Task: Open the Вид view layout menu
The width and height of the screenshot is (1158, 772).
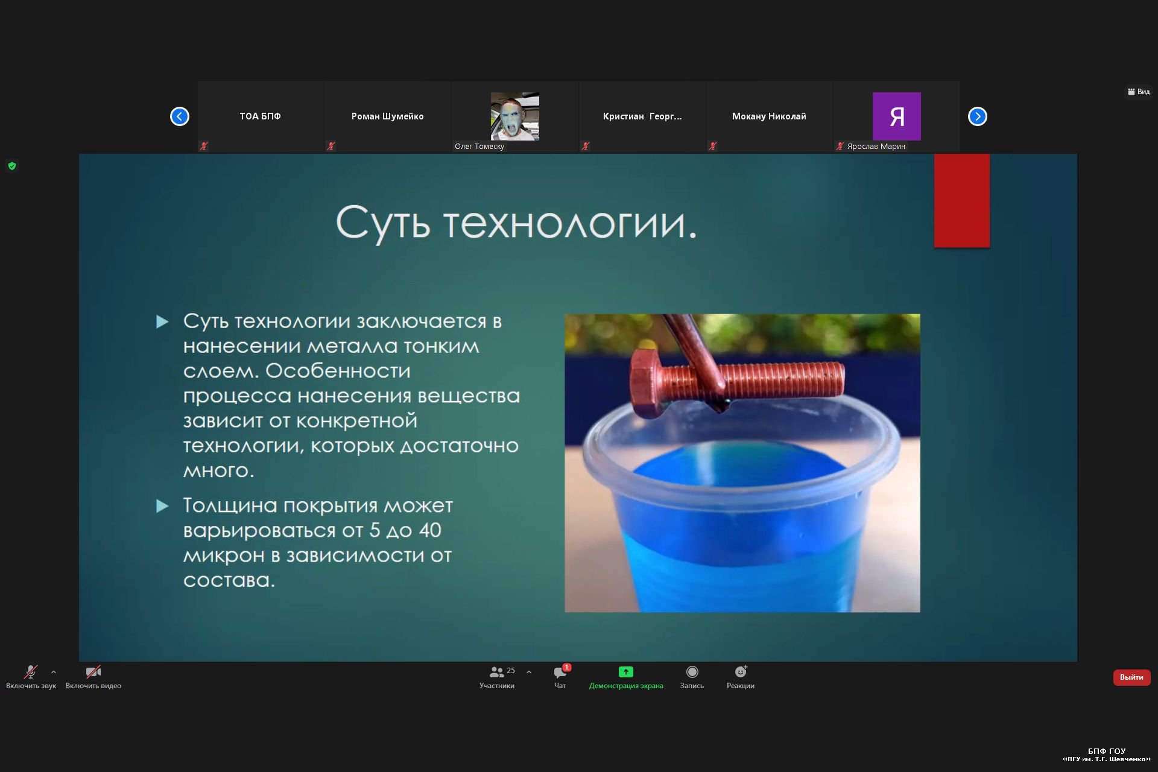Action: (1139, 92)
